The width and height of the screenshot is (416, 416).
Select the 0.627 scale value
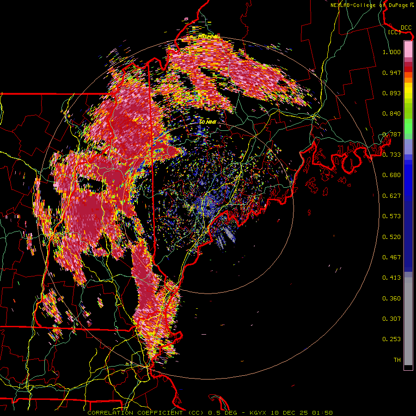(392, 196)
